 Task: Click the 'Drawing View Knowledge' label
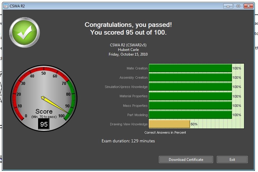point(129,124)
